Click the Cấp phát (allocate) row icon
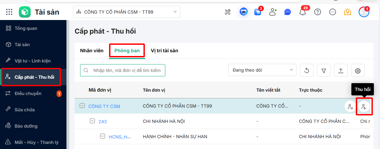 pos(350,107)
